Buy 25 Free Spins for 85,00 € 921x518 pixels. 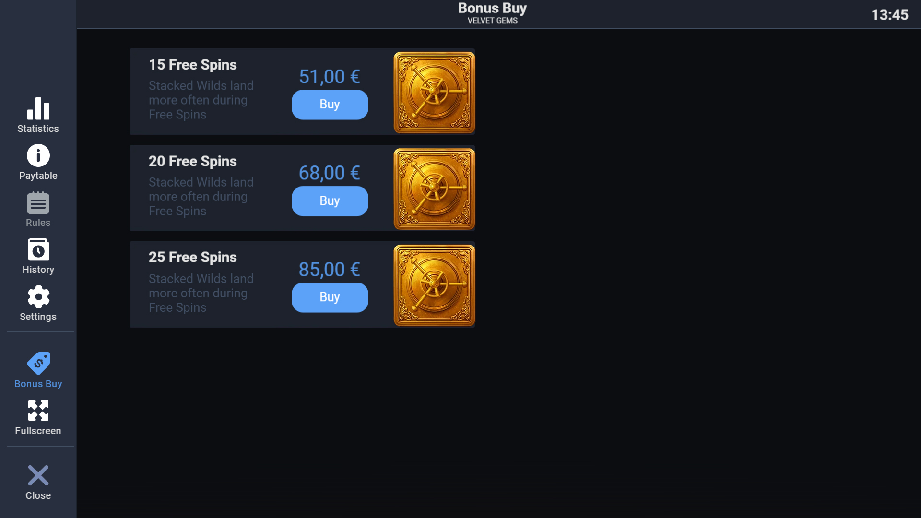330,297
